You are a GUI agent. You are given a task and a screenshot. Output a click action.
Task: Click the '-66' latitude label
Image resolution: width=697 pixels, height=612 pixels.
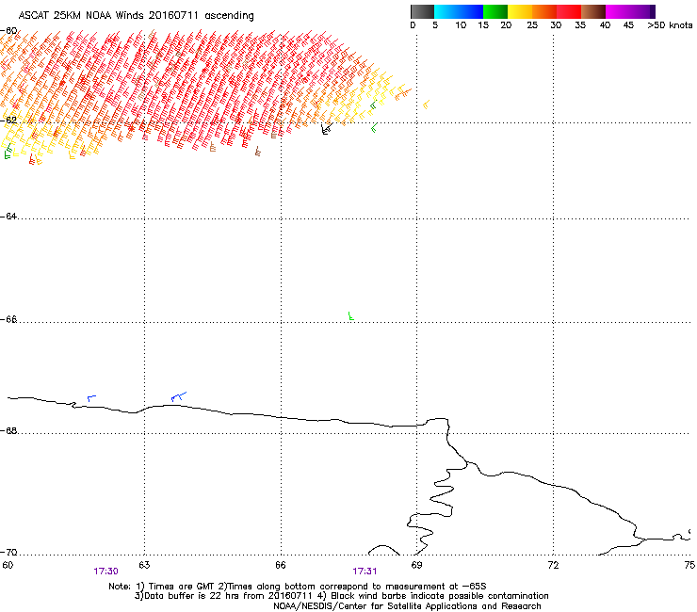(8, 319)
